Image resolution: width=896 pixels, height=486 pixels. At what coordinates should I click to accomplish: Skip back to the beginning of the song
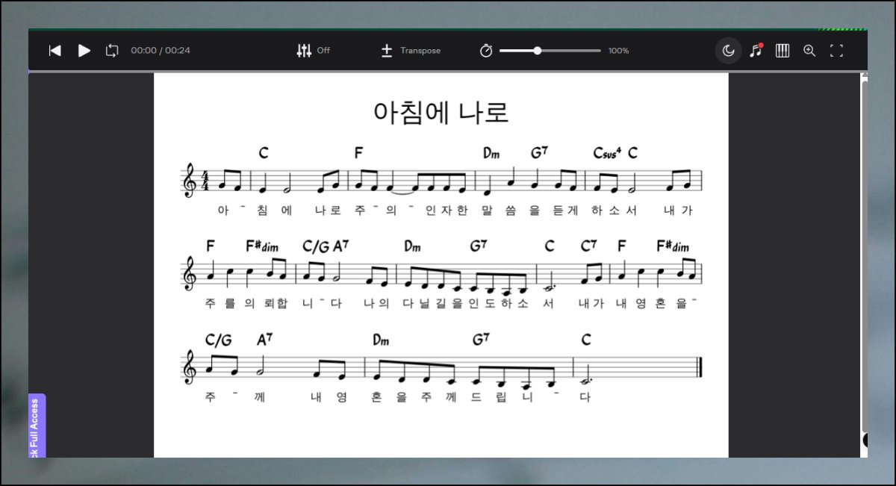[x=55, y=51]
